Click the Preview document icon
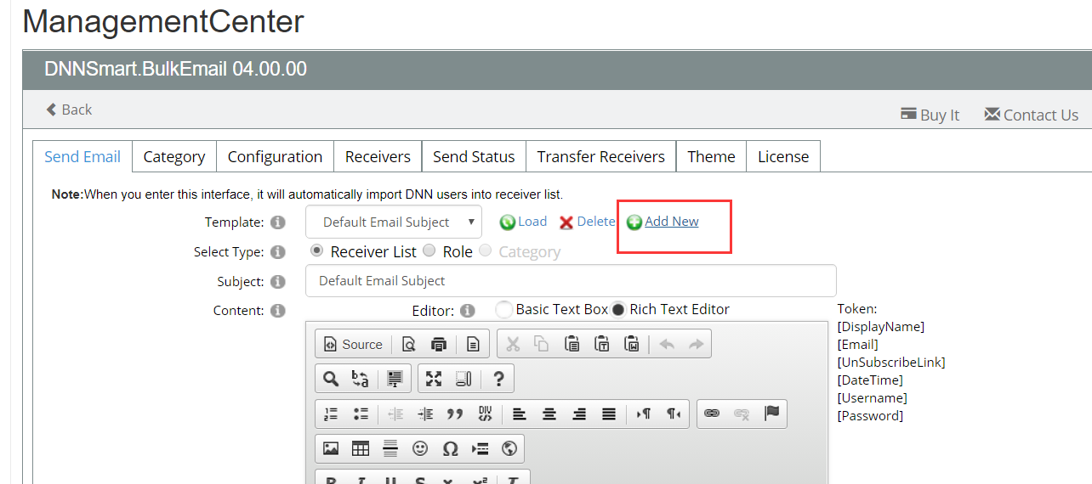Image resolution: width=1092 pixels, height=484 pixels. 409,344
